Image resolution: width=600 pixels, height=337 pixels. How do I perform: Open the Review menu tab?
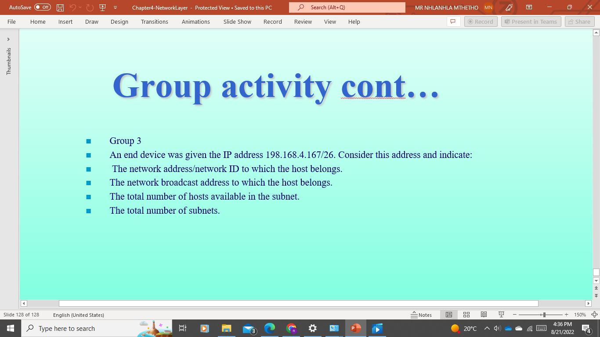point(303,22)
